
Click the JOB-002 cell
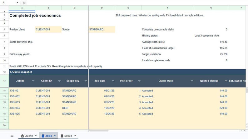point(22,96)
